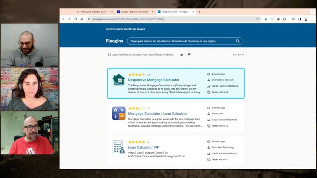Go back in browser history
Screen dimensions: 317x178
pyautogui.click(x=63, y=19)
